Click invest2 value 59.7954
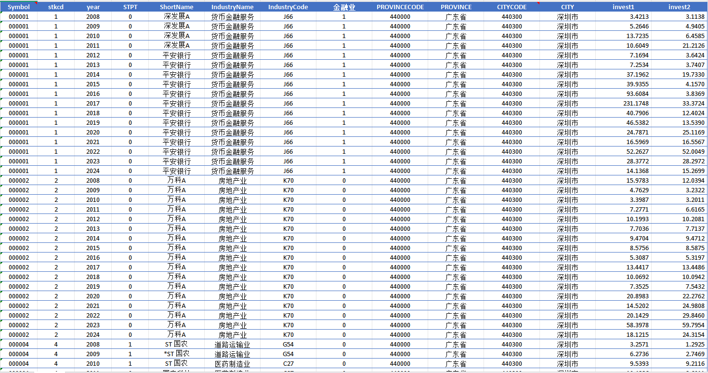The width and height of the screenshot is (708, 373). [x=679, y=325]
